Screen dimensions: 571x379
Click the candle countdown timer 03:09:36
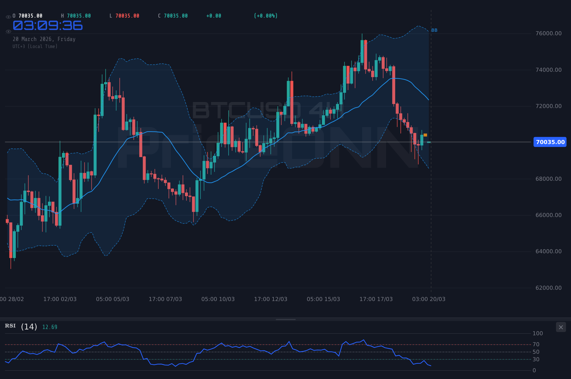point(48,25)
